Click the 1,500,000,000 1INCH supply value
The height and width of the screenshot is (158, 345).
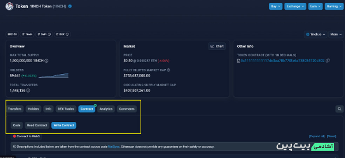27,61
